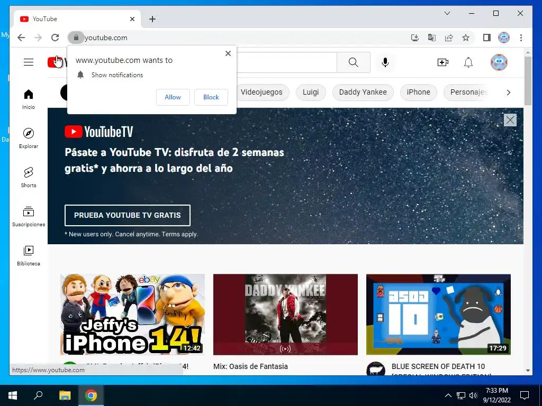Open the Windows Start menu
The image size is (542, 406).
(13, 395)
